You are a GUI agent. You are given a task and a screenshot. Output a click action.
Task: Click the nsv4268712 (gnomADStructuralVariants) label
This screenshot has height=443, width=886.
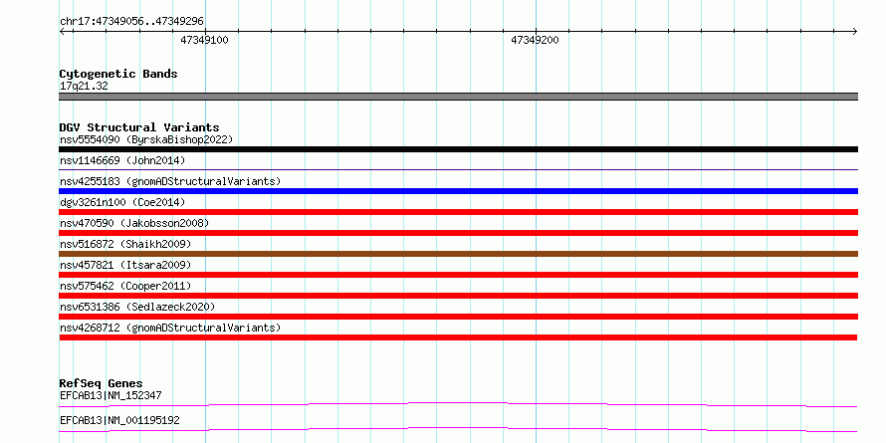(x=170, y=328)
